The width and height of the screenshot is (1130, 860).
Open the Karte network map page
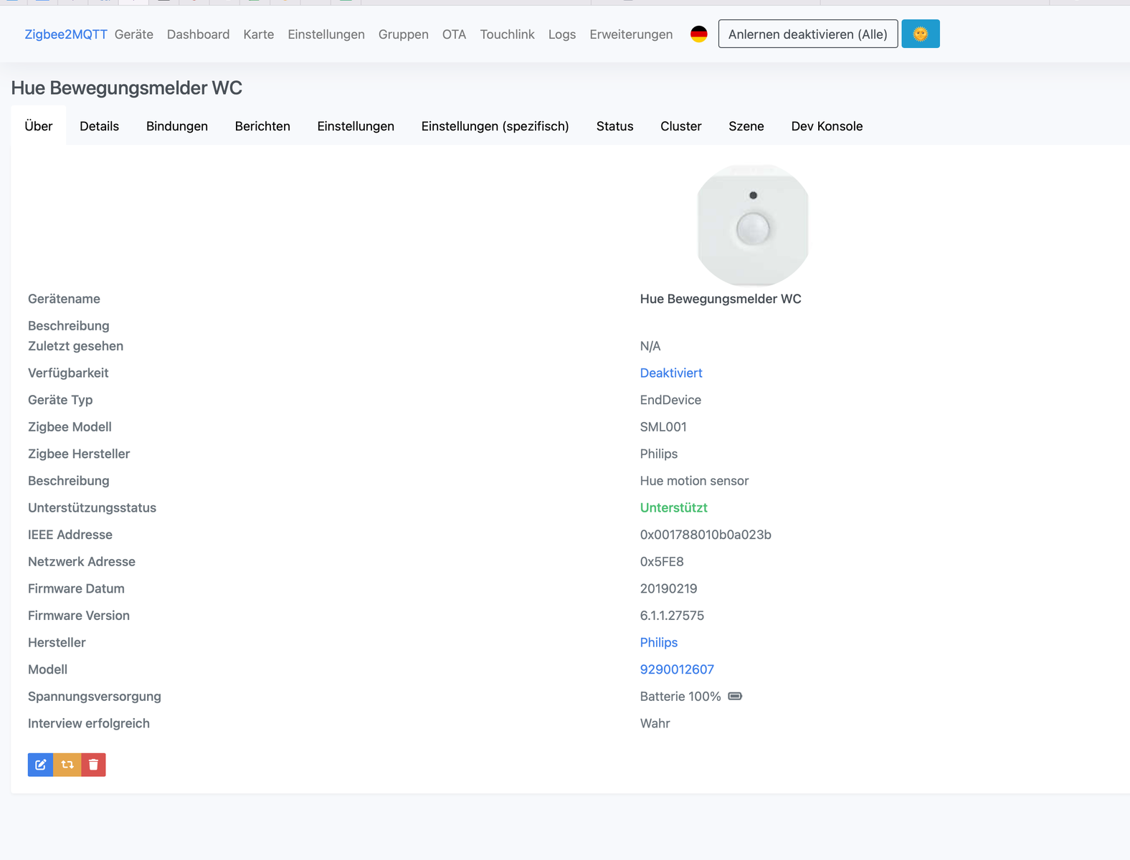point(258,34)
